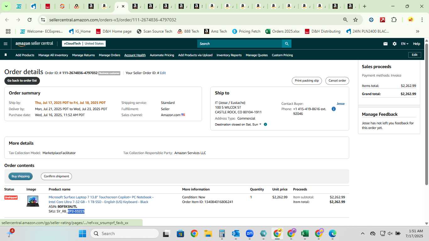
Task: Open Manage Returns menu item
Action: (x=84, y=55)
